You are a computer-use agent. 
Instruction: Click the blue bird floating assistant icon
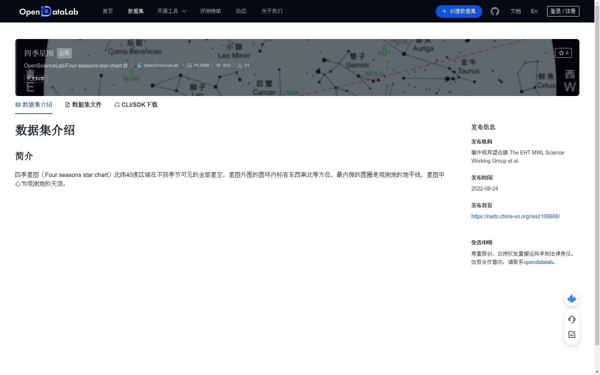572,298
